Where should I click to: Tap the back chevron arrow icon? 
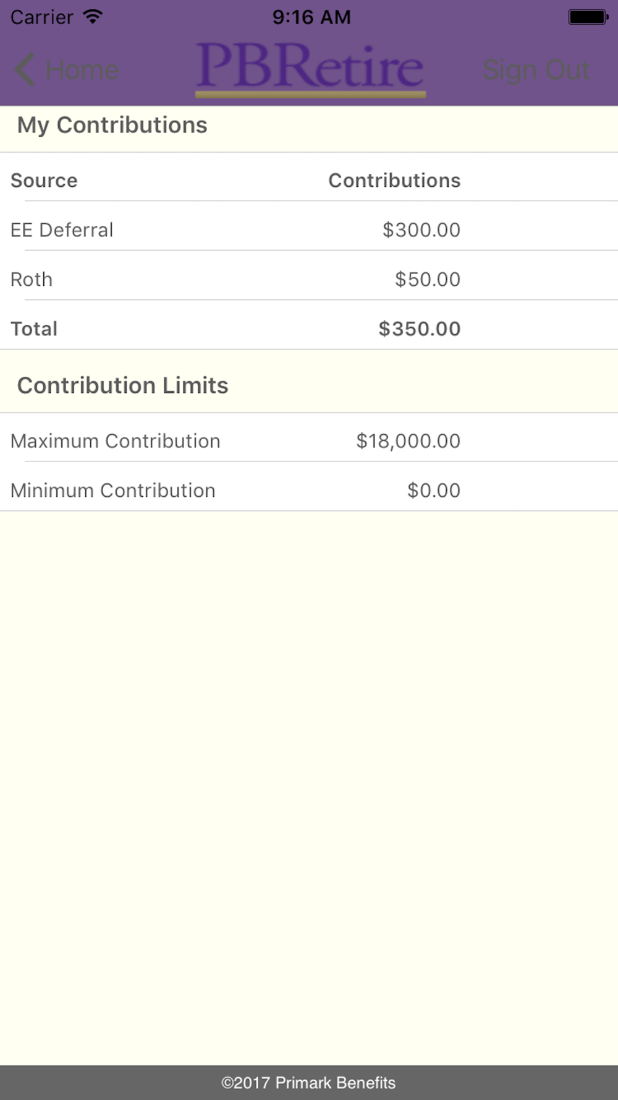(24, 69)
